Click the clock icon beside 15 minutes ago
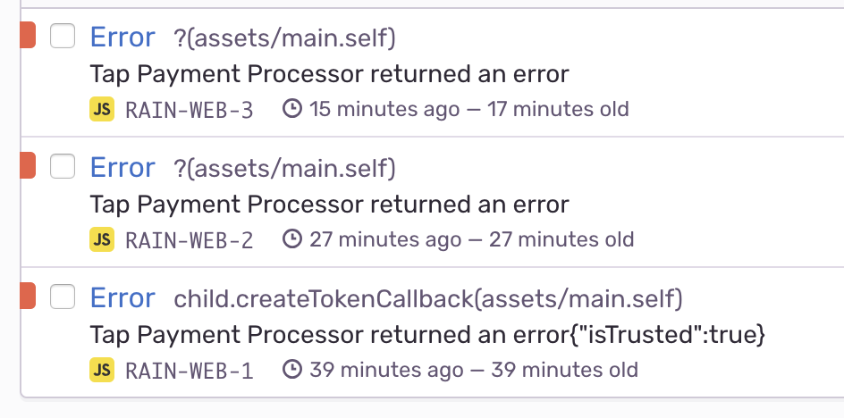This screenshot has width=844, height=418. pyautogui.click(x=292, y=109)
